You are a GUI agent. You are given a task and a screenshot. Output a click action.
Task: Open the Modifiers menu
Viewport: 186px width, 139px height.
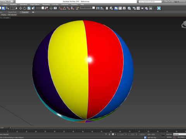coord(14,5)
